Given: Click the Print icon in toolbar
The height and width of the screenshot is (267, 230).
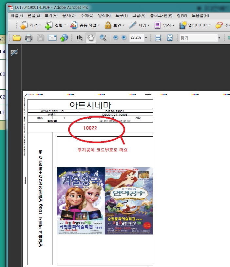Looking at the screenshot, I should pos(29,38).
